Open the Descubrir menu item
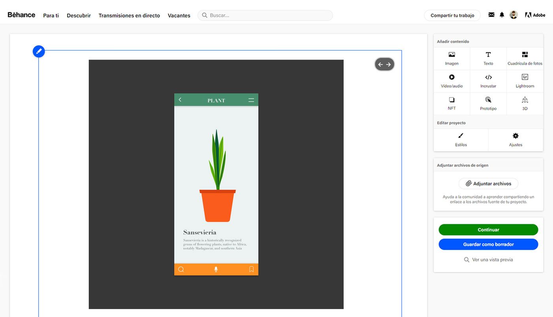Viewport: 553px width, 317px height. [x=79, y=15]
